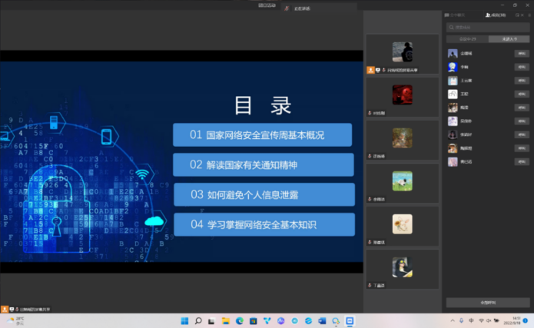The width and height of the screenshot is (534, 328).
Task: Click the pop-out icon in members panel header
Action: [x=516, y=15]
